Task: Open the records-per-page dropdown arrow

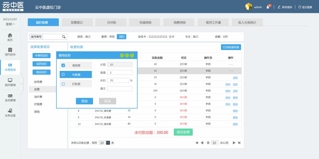Action: pyautogui.click(x=108, y=143)
